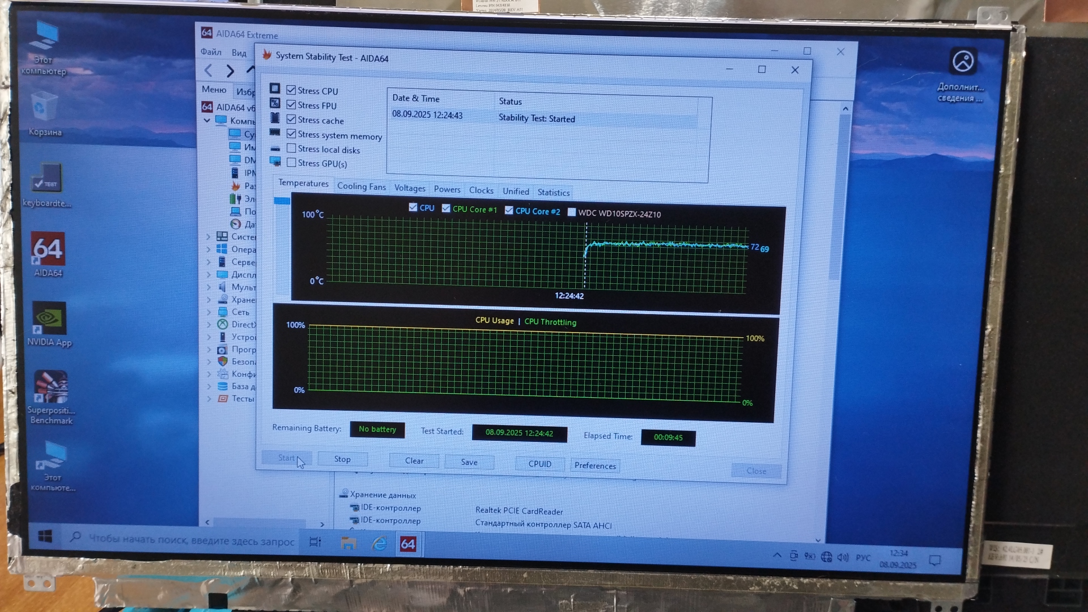Open the AIDA64 desktop shortcut icon
Screen dimensions: 1088x612
(48, 250)
